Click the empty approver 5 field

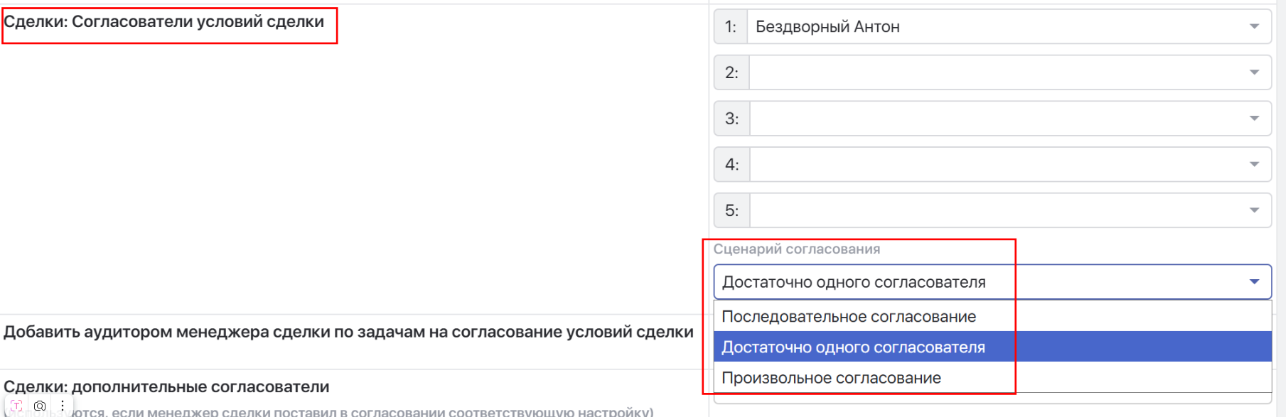tap(995, 210)
